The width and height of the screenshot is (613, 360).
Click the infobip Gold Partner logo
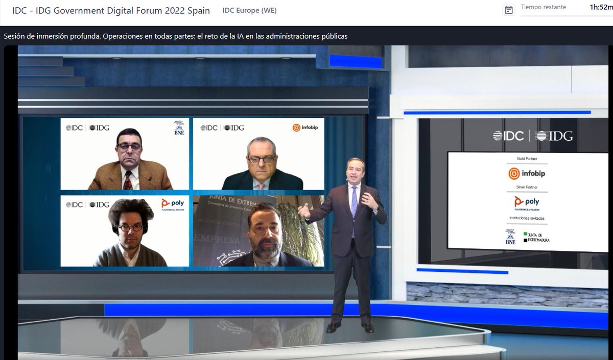point(527,173)
